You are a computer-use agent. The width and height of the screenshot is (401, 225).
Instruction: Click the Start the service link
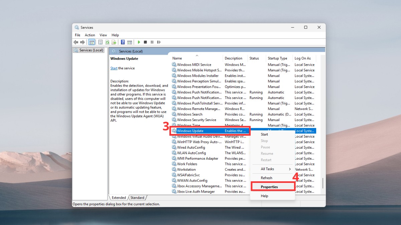click(x=114, y=68)
